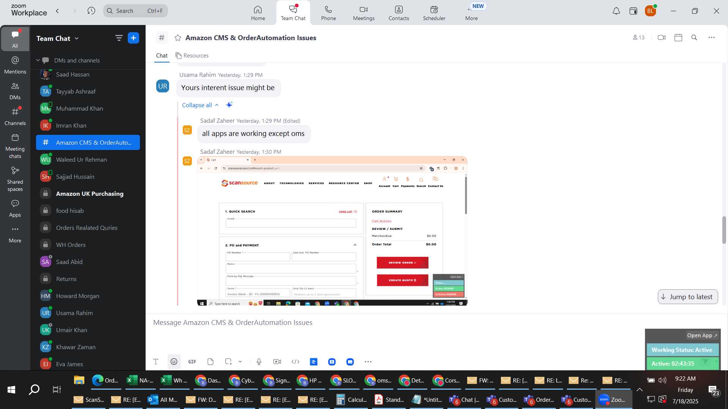Select All chats in the sidebar
The image size is (728, 409).
15,39
